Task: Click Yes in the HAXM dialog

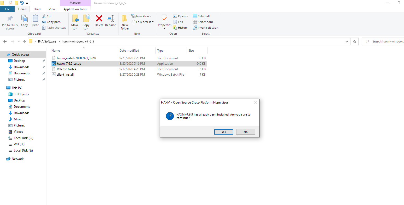Action: pos(224,132)
